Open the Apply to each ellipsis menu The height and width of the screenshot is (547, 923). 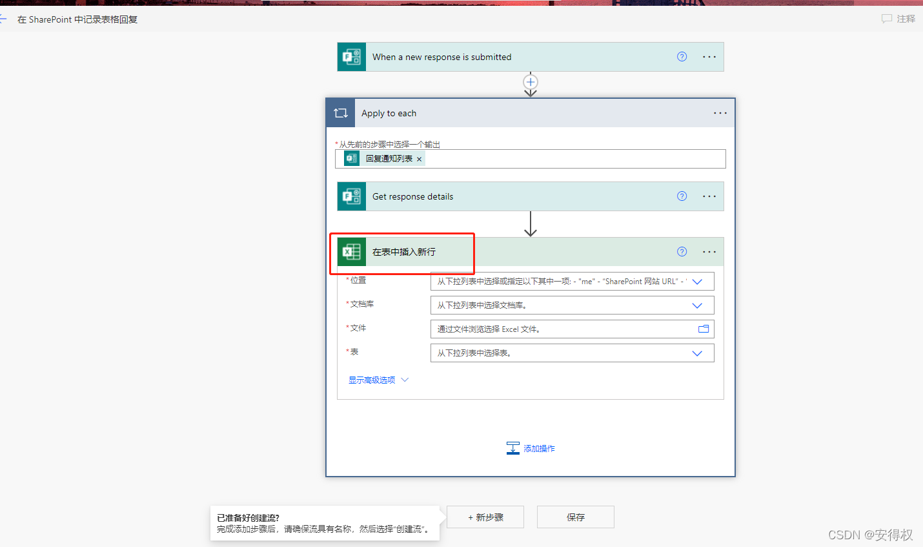tap(720, 113)
